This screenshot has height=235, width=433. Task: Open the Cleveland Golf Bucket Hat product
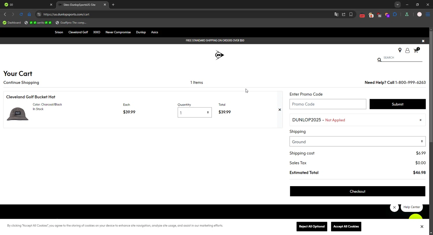[31, 97]
